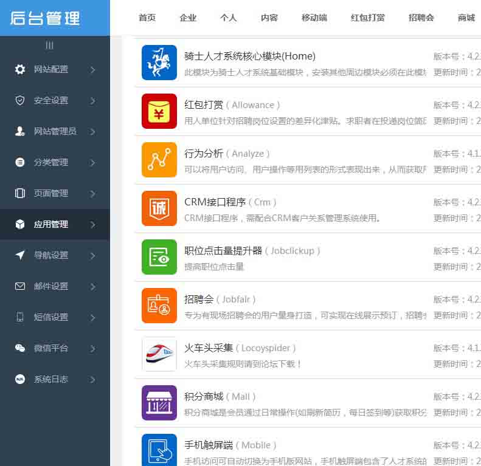Click the 积分商城 (Mall) title link

coord(204,397)
